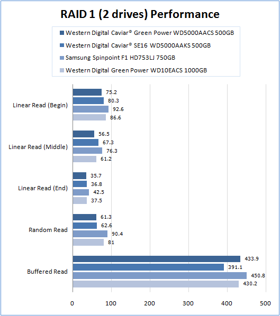Click legend text Western Digital Green Power WD10EACS
Viewport: 280px width, 316px height.
[136, 70]
